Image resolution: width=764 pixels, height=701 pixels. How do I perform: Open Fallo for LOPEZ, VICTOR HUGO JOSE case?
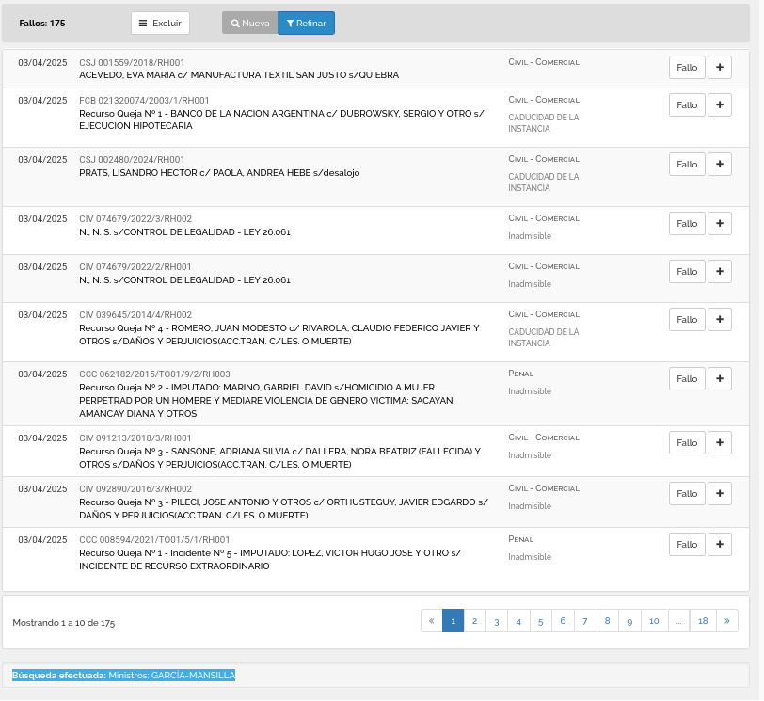coord(687,545)
